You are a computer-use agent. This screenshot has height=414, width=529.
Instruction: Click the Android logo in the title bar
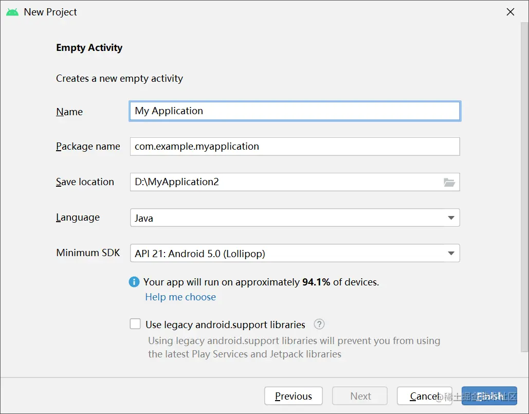click(x=12, y=12)
